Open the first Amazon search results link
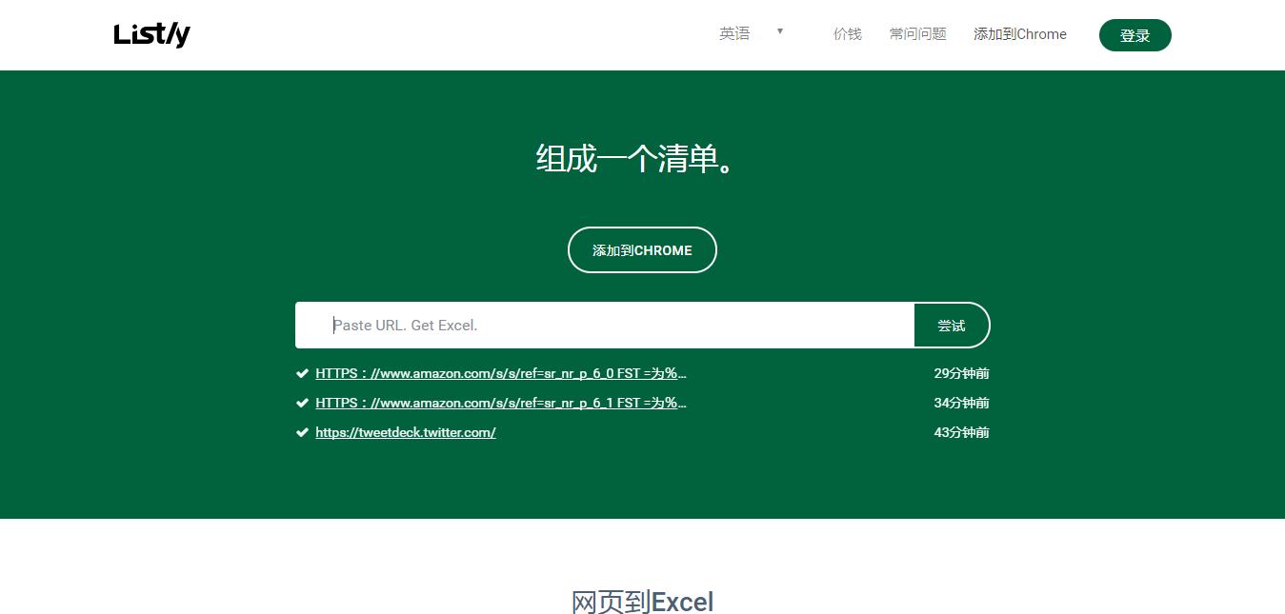 [x=499, y=372]
